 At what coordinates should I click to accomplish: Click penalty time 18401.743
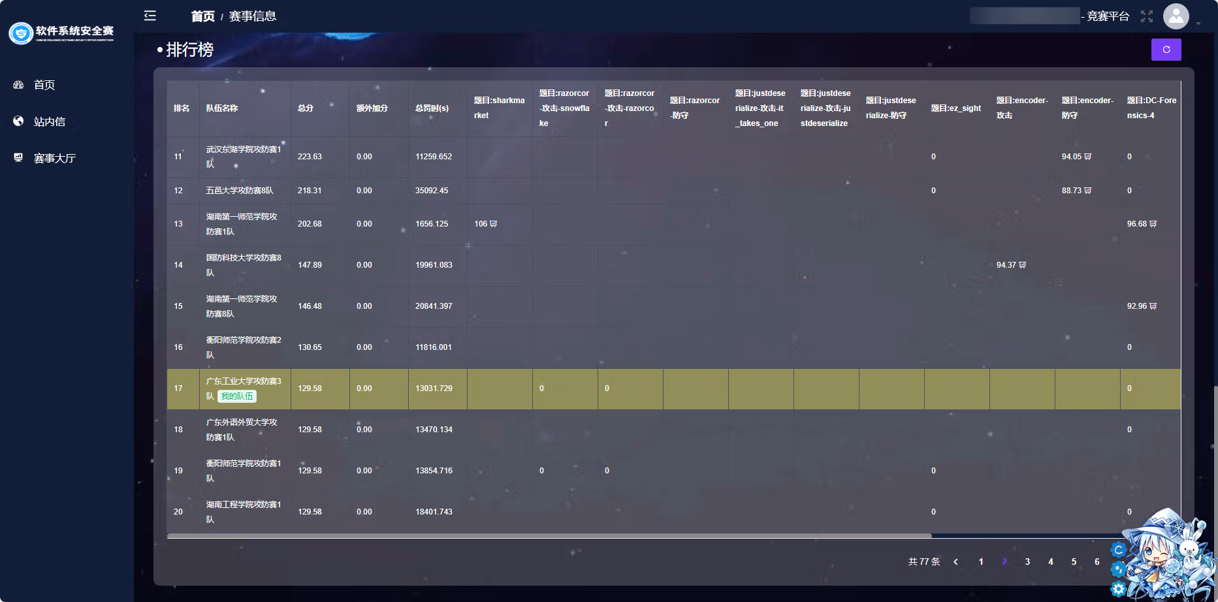[434, 512]
